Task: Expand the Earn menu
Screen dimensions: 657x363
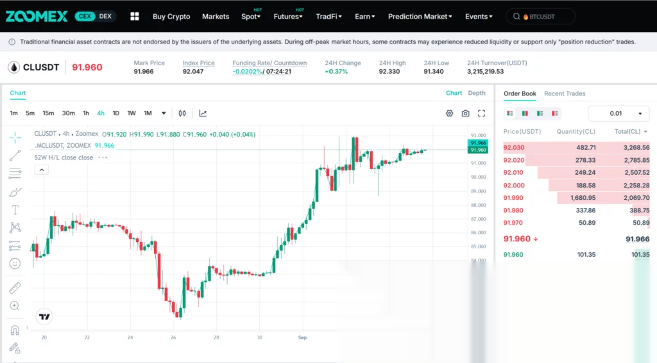Action: tap(364, 16)
